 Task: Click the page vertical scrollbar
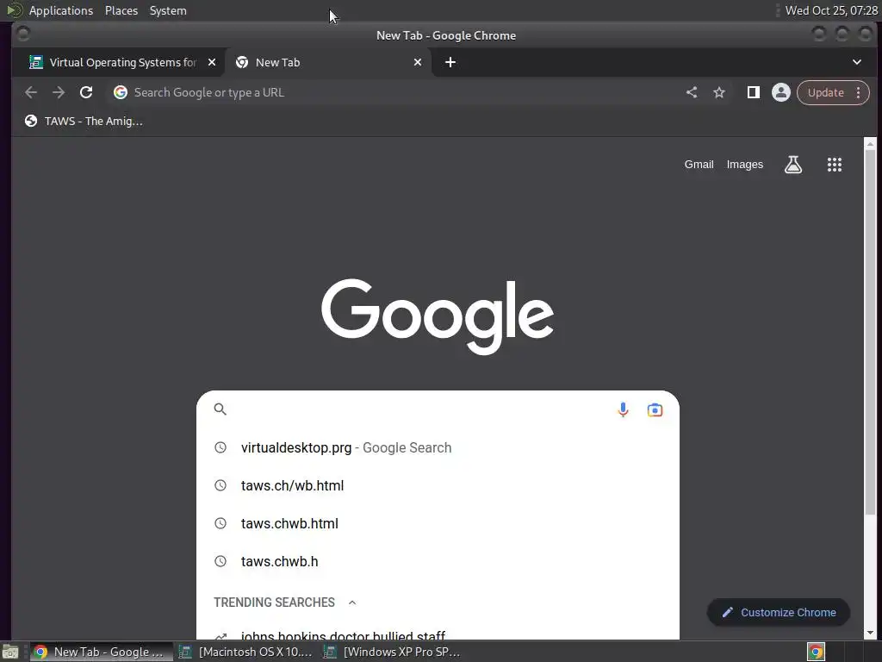[x=870, y=332]
